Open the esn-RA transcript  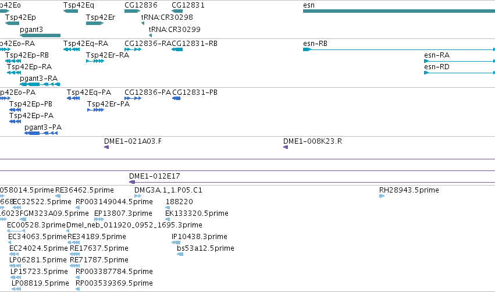460,61
